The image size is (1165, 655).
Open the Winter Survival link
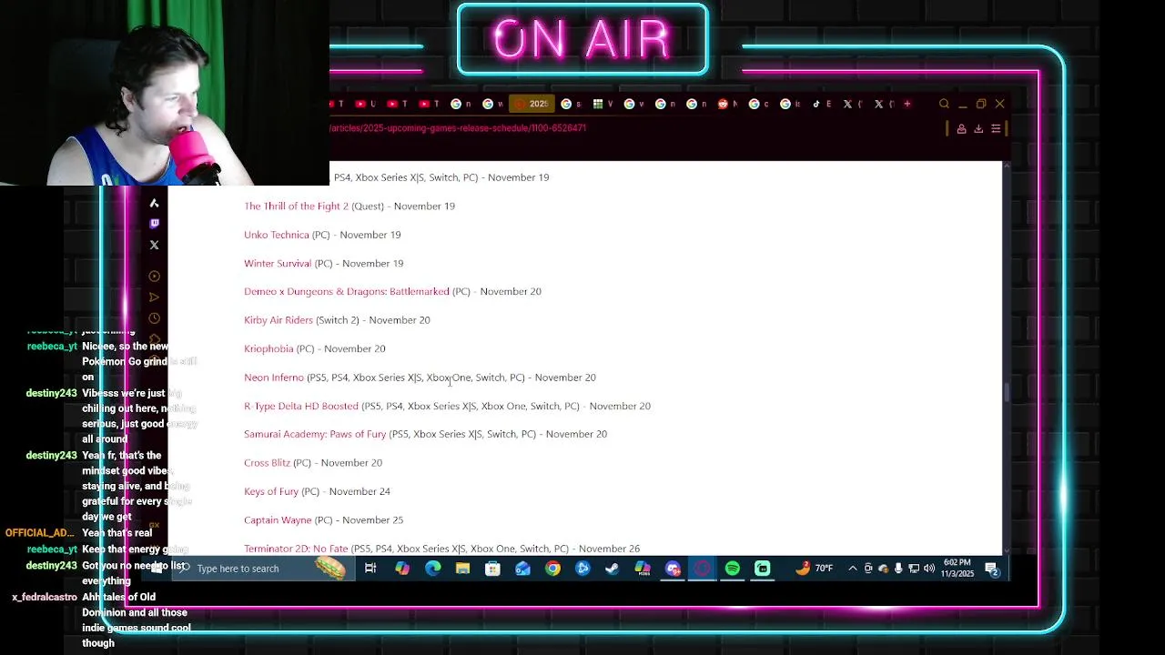coord(278,264)
